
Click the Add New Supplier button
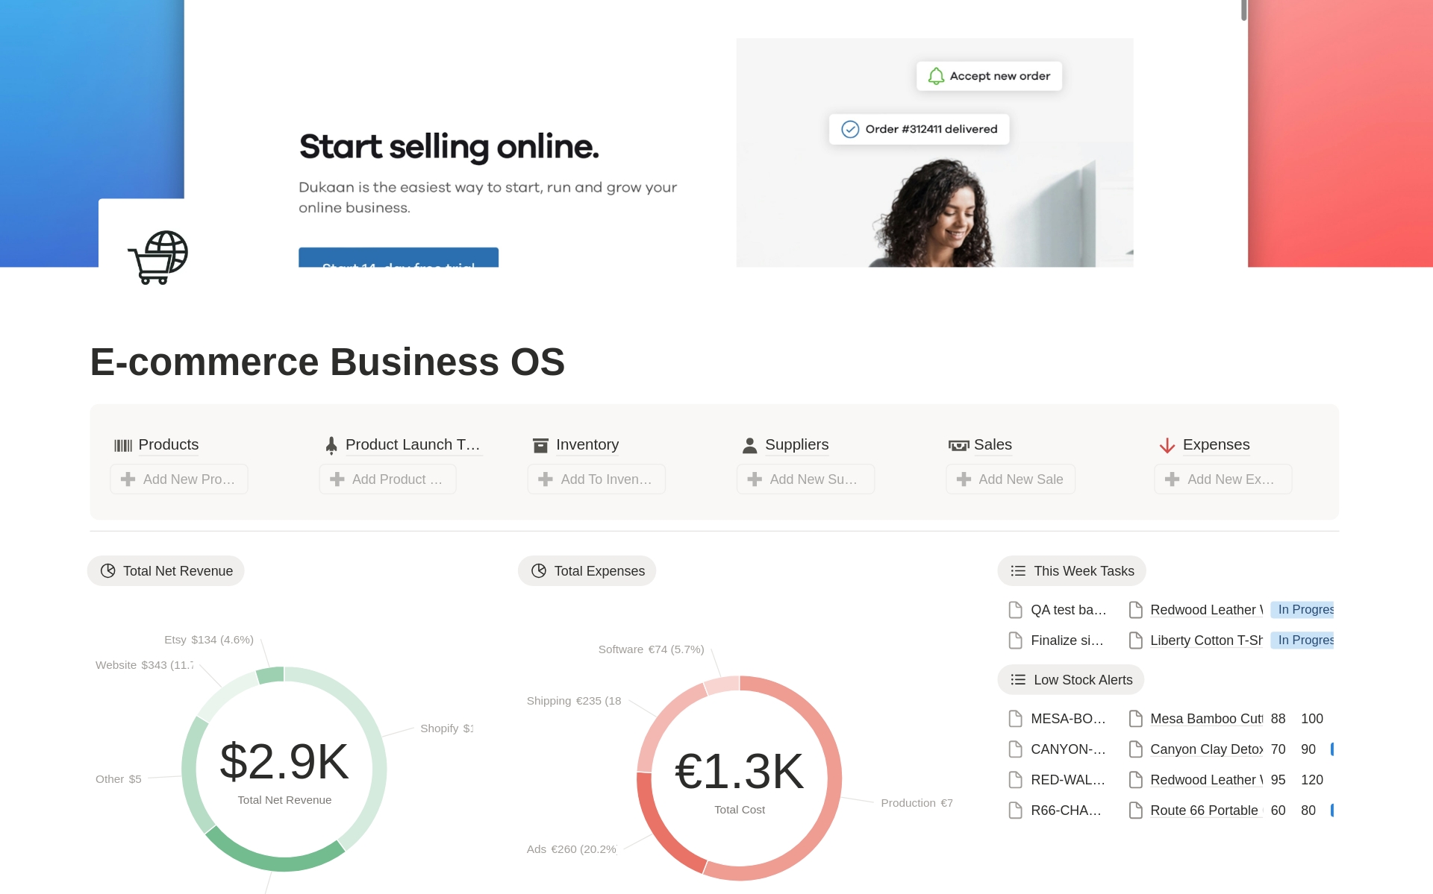pyautogui.click(x=805, y=479)
